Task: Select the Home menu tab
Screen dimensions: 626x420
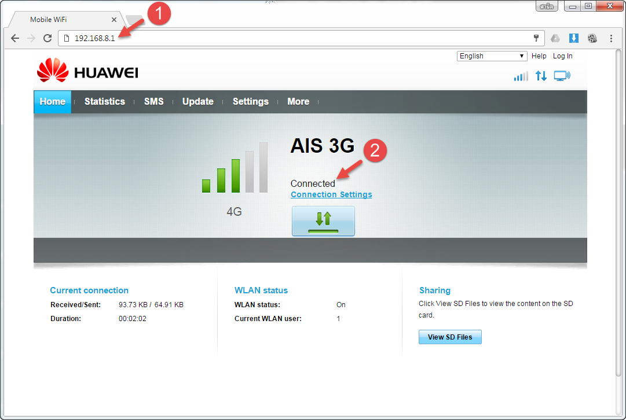Action: (52, 102)
